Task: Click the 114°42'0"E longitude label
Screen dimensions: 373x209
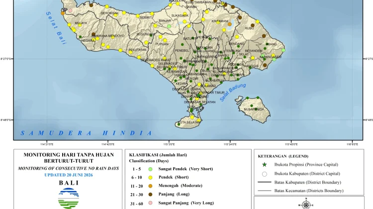Action: (108, 144)
